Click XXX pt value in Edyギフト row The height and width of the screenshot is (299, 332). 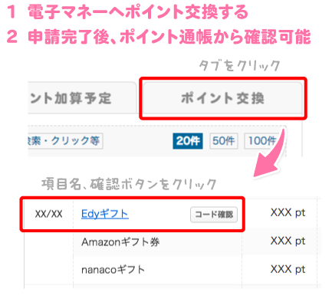288,212
